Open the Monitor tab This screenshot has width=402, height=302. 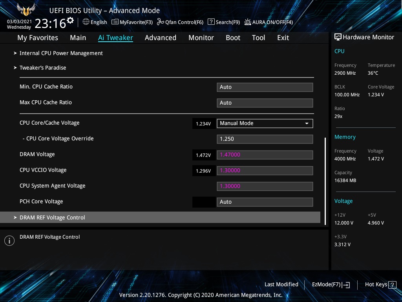tap(201, 38)
